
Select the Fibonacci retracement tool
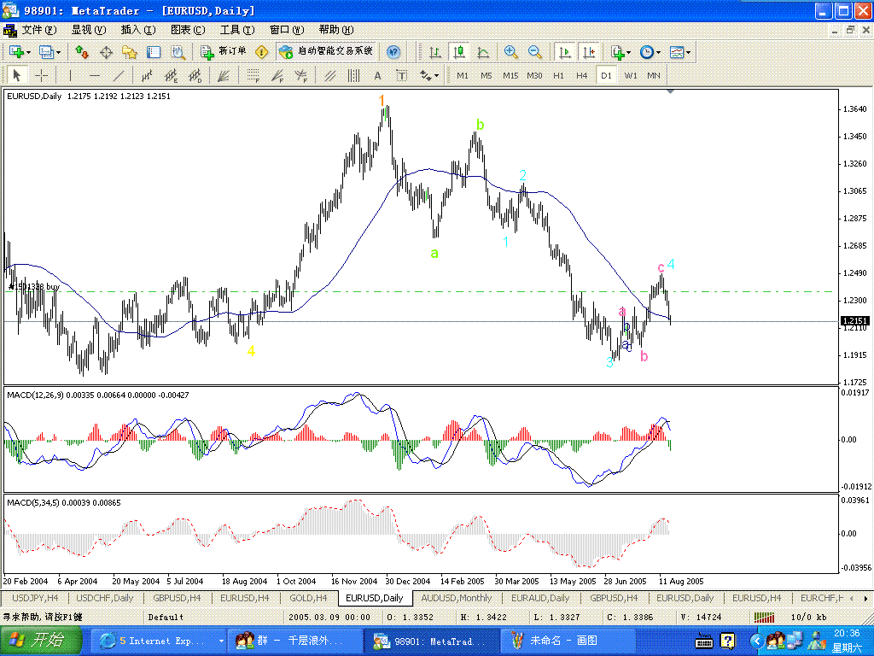[x=253, y=75]
